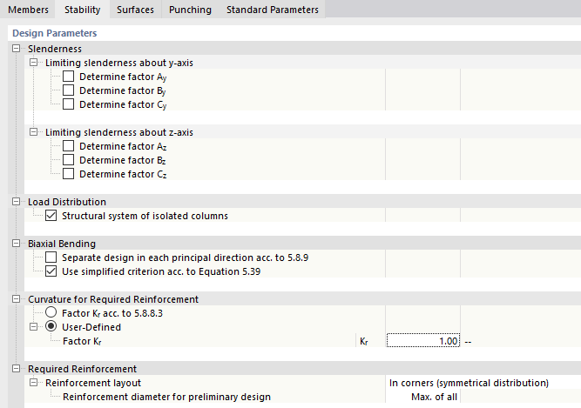Click the Factor Kr value field

[x=423, y=341]
